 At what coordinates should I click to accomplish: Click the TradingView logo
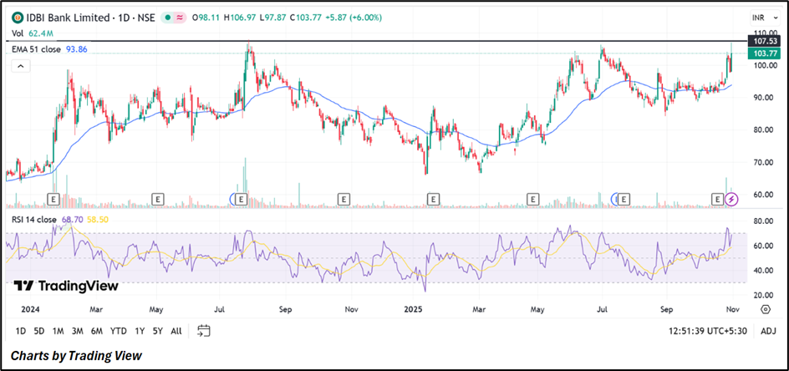65,286
